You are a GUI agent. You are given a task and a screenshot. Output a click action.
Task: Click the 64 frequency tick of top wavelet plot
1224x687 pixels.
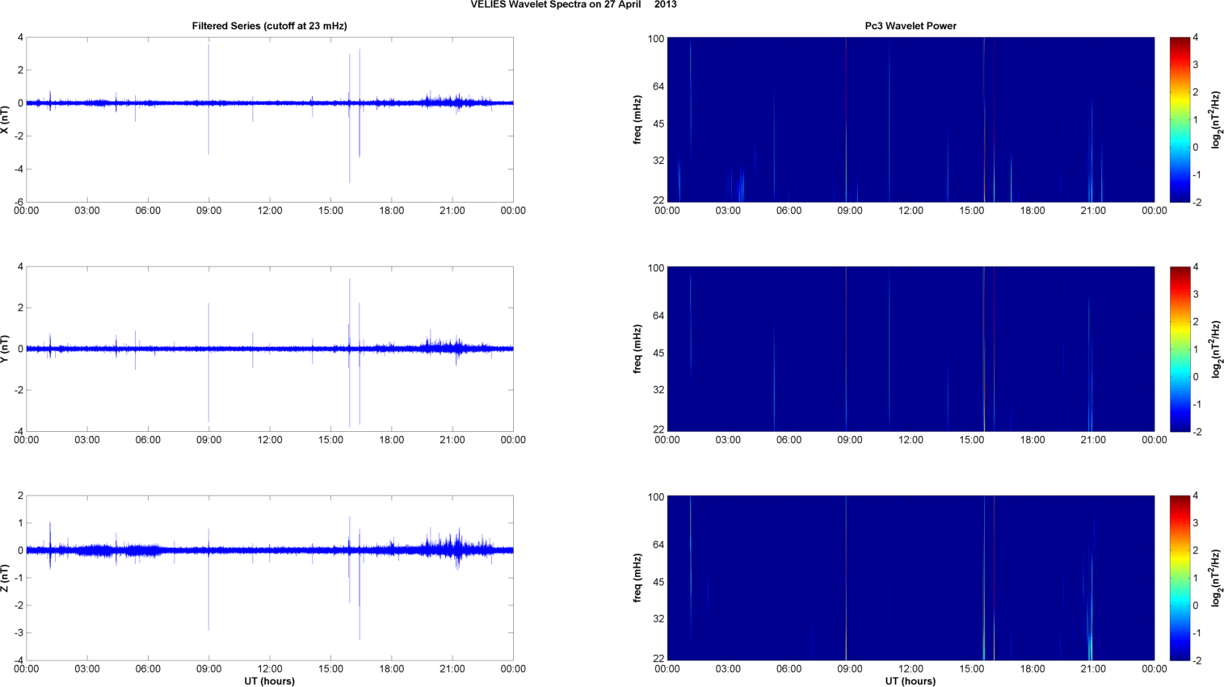click(658, 86)
